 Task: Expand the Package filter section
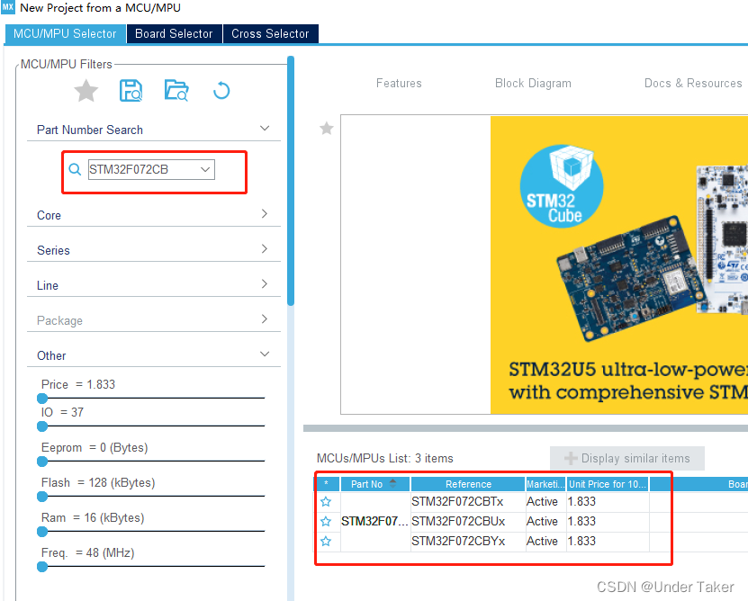265,319
